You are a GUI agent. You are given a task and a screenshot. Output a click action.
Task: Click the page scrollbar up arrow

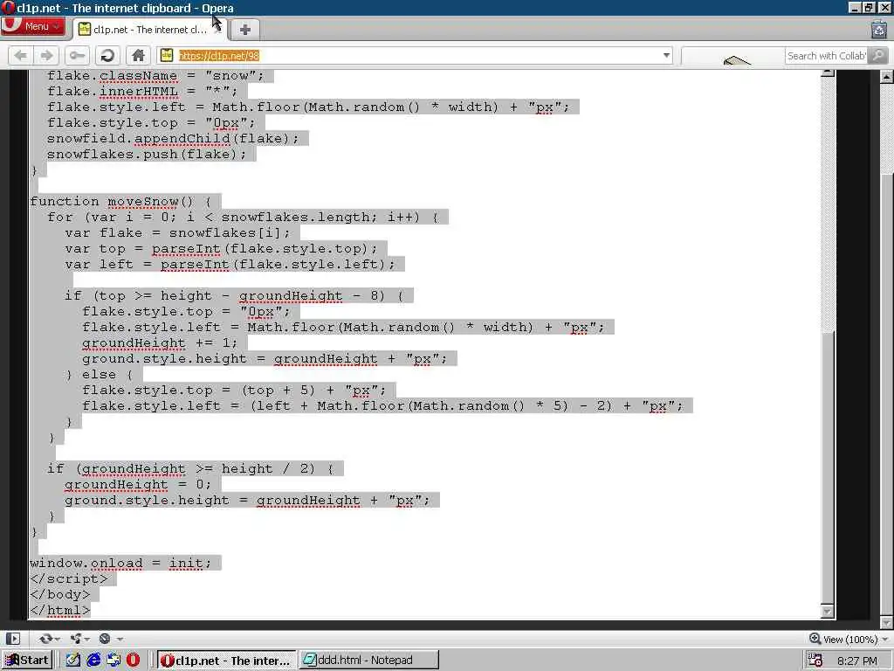[x=887, y=76]
